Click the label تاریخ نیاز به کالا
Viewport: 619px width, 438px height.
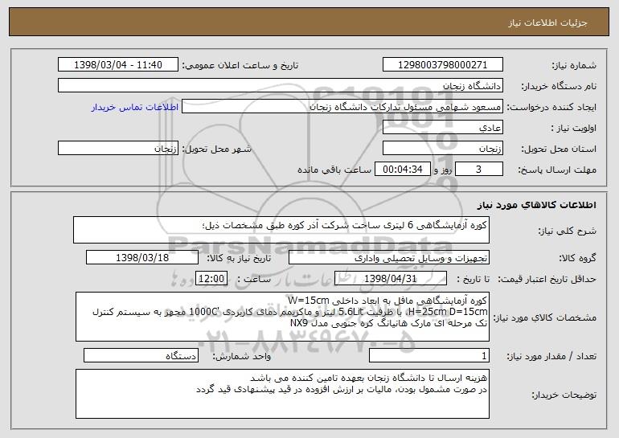coord(239,258)
